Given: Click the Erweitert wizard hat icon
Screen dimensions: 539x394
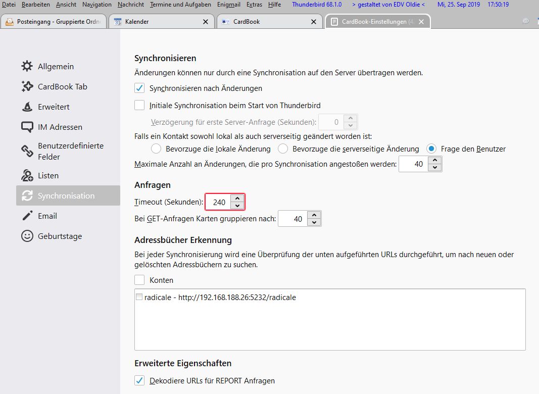Looking at the screenshot, I should click(27, 107).
